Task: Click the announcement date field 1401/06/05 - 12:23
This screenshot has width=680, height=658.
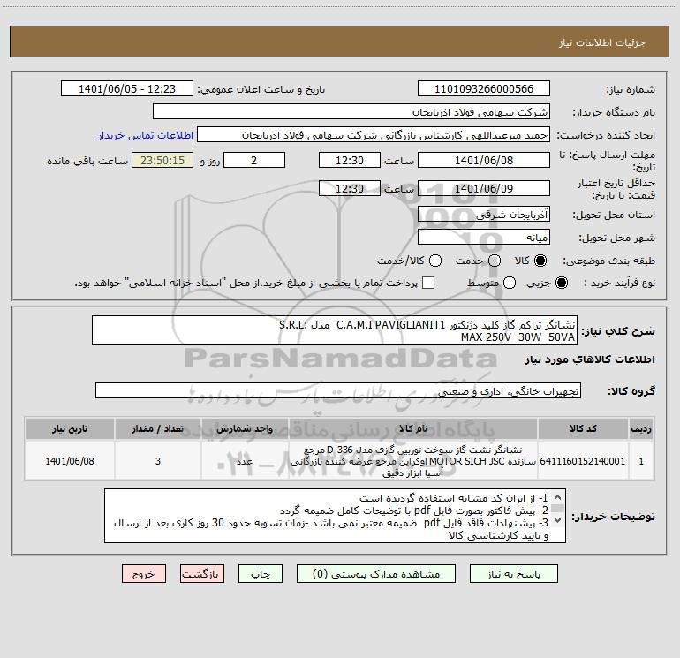Action: [127, 89]
